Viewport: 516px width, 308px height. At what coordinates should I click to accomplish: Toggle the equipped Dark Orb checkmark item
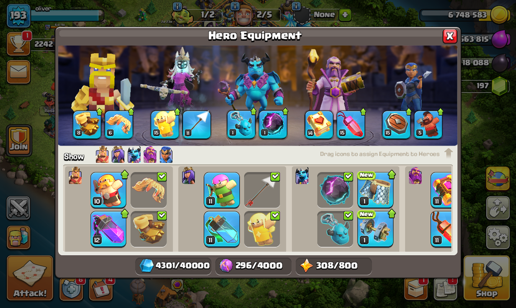coord(335,190)
